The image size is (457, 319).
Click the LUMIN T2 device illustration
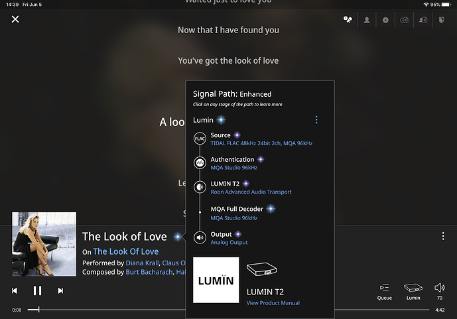click(x=262, y=269)
